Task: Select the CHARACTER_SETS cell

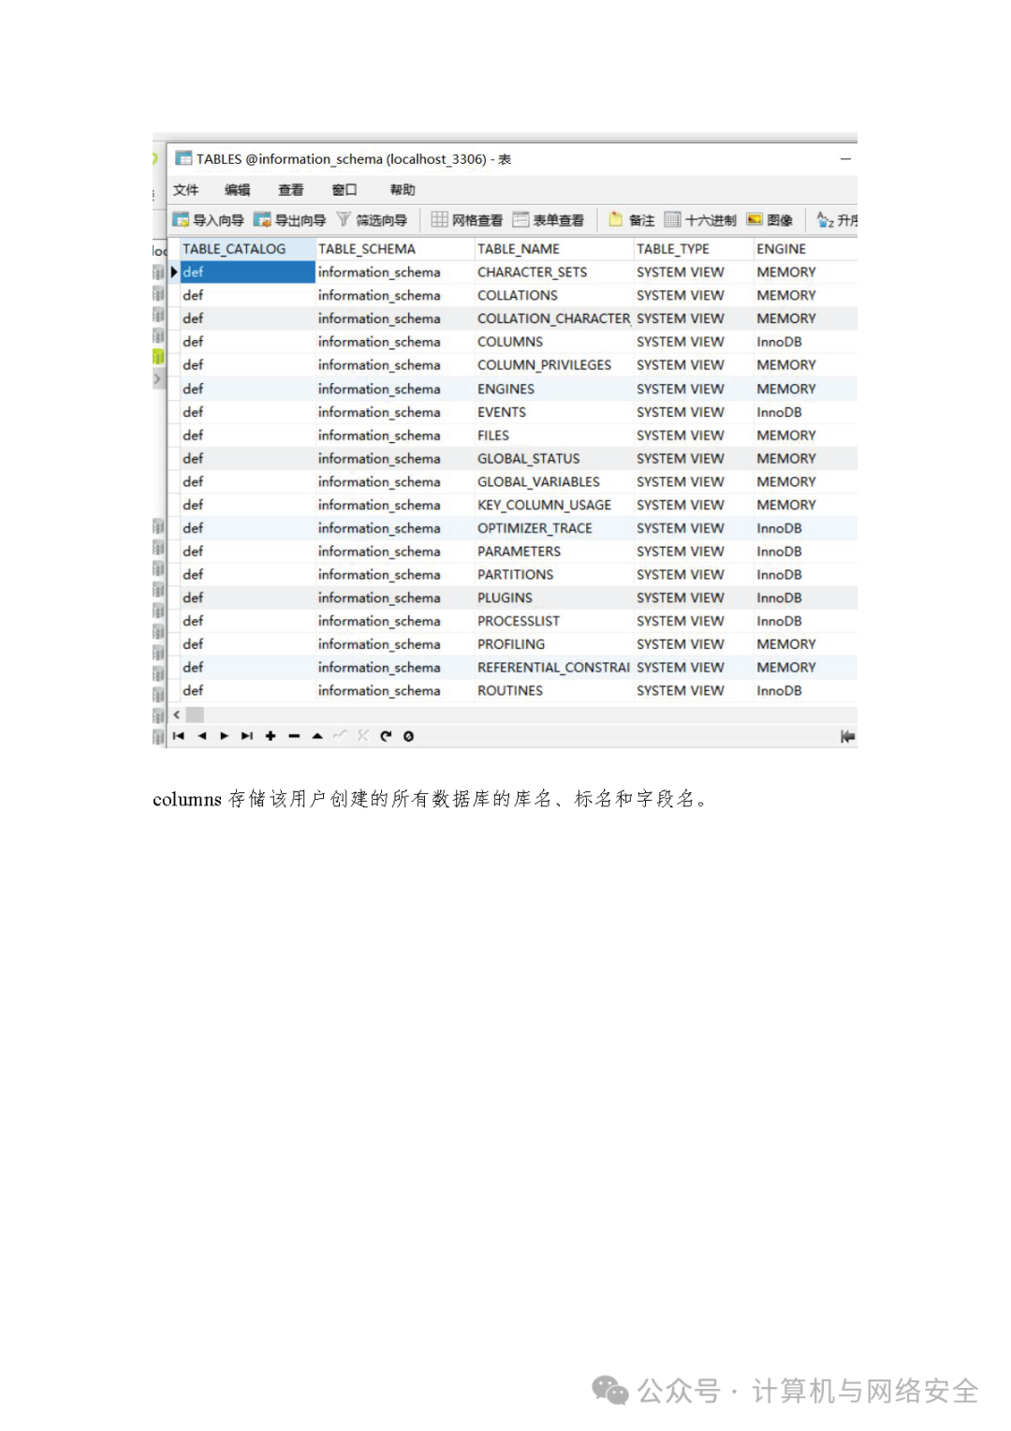Action: [554, 273]
